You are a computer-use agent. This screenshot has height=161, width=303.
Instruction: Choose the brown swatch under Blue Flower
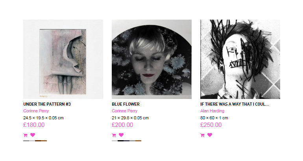pyautogui.click(x=139, y=141)
